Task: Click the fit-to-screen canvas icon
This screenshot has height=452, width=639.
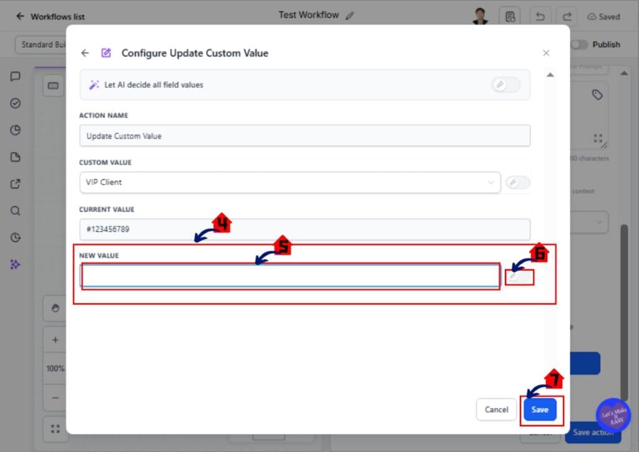Action: pyautogui.click(x=56, y=429)
